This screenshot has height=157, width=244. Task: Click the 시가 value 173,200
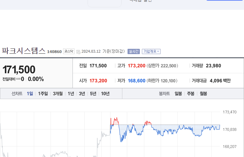pyautogui.click(x=98, y=81)
